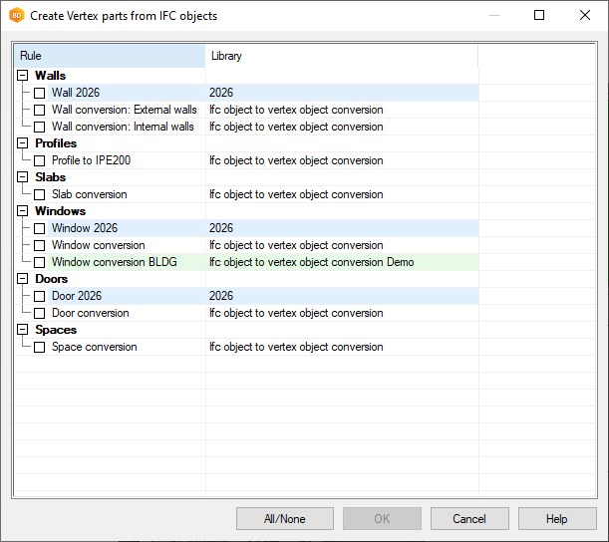Enable the Slab conversion checkbox
Viewport: 609px width, 542px height.
pyautogui.click(x=40, y=194)
